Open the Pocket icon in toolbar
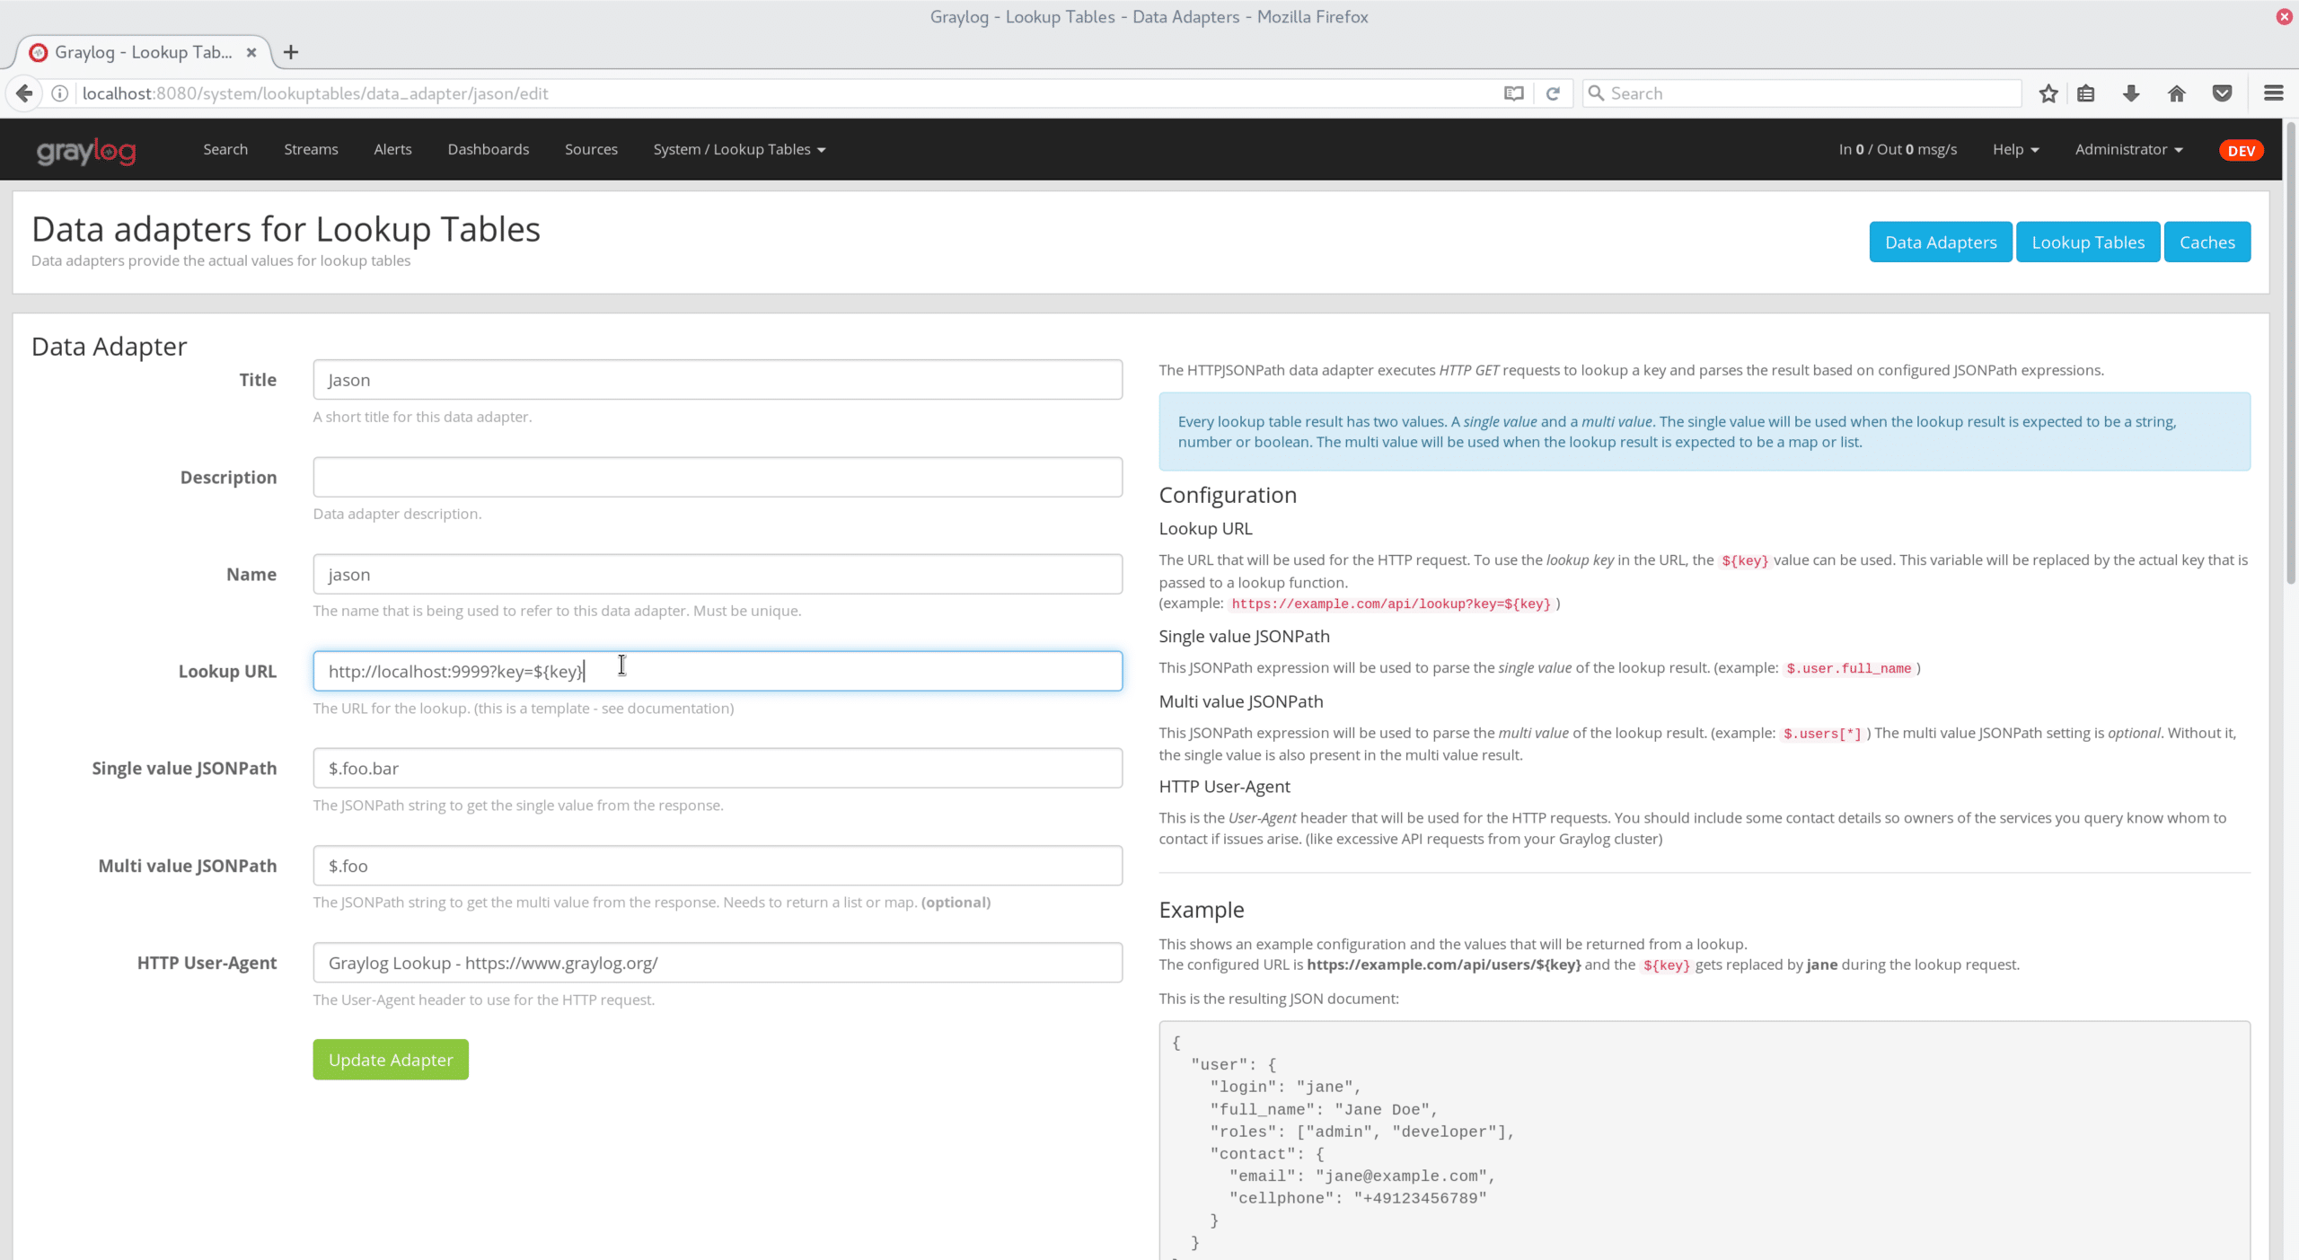Viewport: 2299px width, 1260px height. pyautogui.click(x=2222, y=93)
